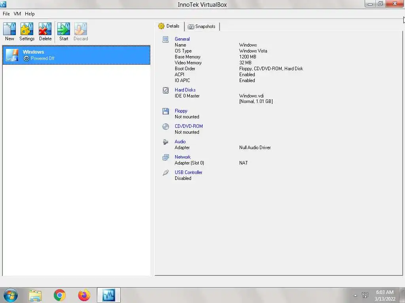Click the Video Memory value 32 MB
The height and width of the screenshot is (303, 405).
tap(245, 63)
